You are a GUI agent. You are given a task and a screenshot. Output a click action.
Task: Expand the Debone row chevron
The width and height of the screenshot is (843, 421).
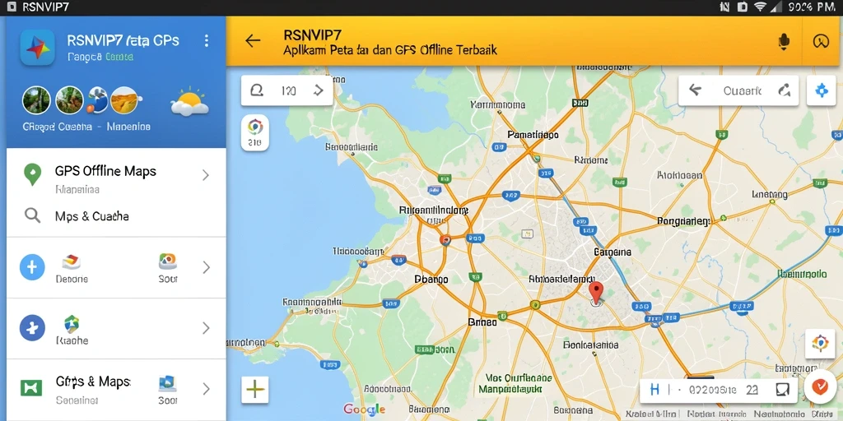pyautogui.click(x=206, y=267)
